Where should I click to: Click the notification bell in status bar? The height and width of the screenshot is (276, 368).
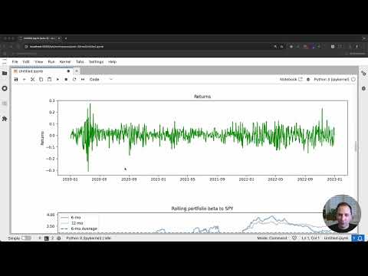coord(360,238)
